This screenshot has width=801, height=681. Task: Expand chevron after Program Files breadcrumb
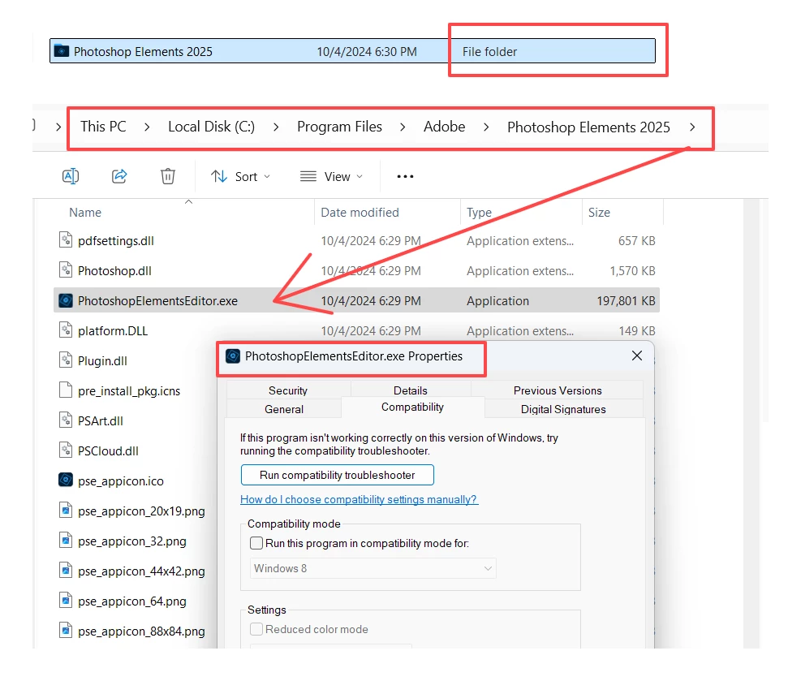[x=403, y=127]
